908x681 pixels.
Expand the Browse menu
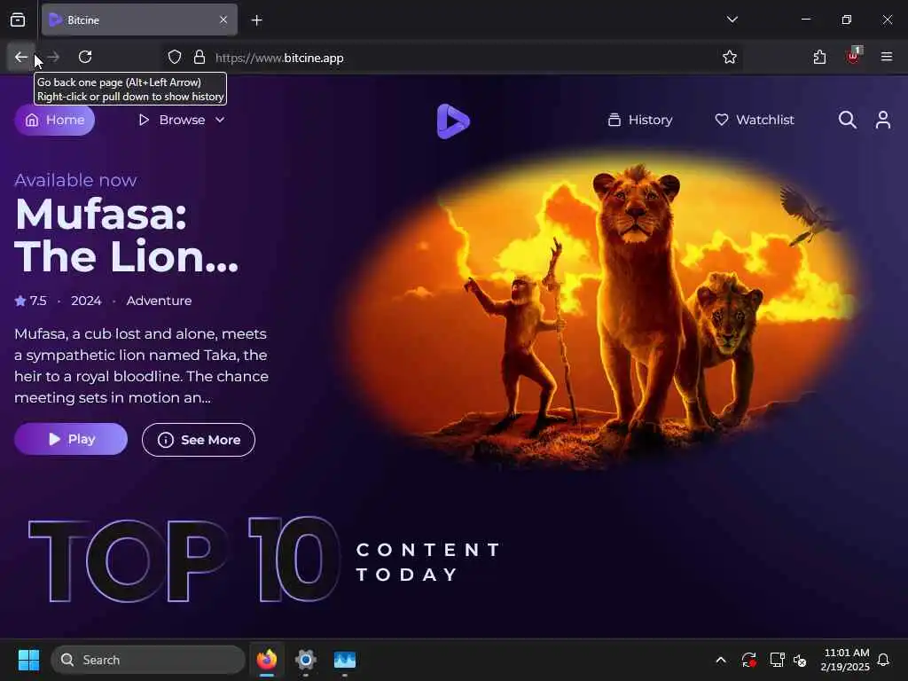181,120
